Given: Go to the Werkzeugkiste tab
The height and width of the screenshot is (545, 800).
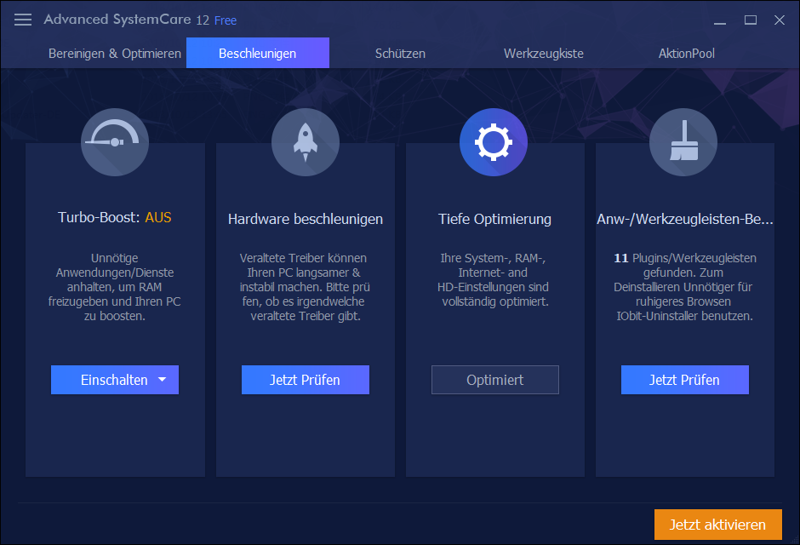Looking at the screenshot, I should click(543, 54).
